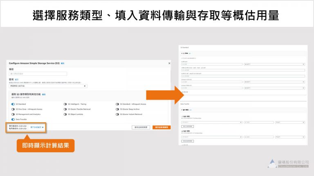The height and width of the screenshot is (176, 314).
Task: Enable S3 Intelligent - Tiering toggle
Action: 65,104
